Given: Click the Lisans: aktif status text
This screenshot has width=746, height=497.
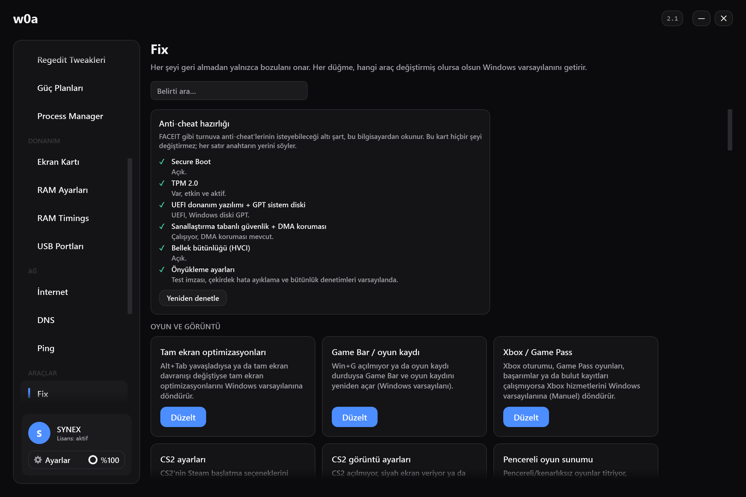Looking at the screenshot, I should click(x=72, y=438).
